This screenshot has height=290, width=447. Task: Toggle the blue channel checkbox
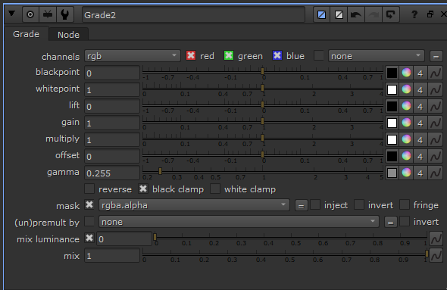[277, 55]
